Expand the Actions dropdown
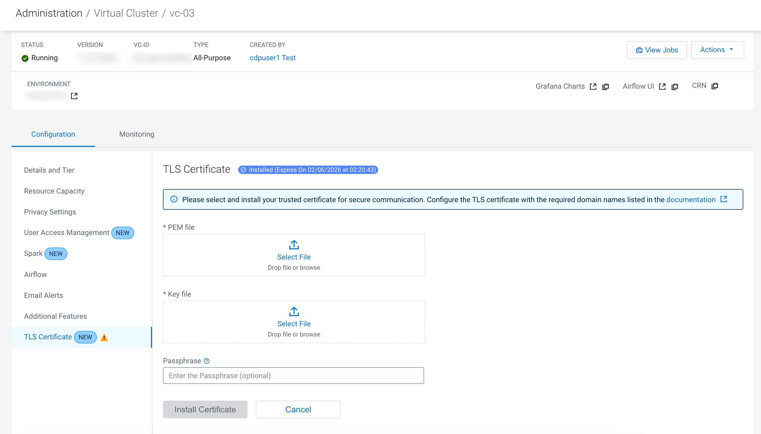The height and width of the screenshot is (434, 761). (717, 50)
